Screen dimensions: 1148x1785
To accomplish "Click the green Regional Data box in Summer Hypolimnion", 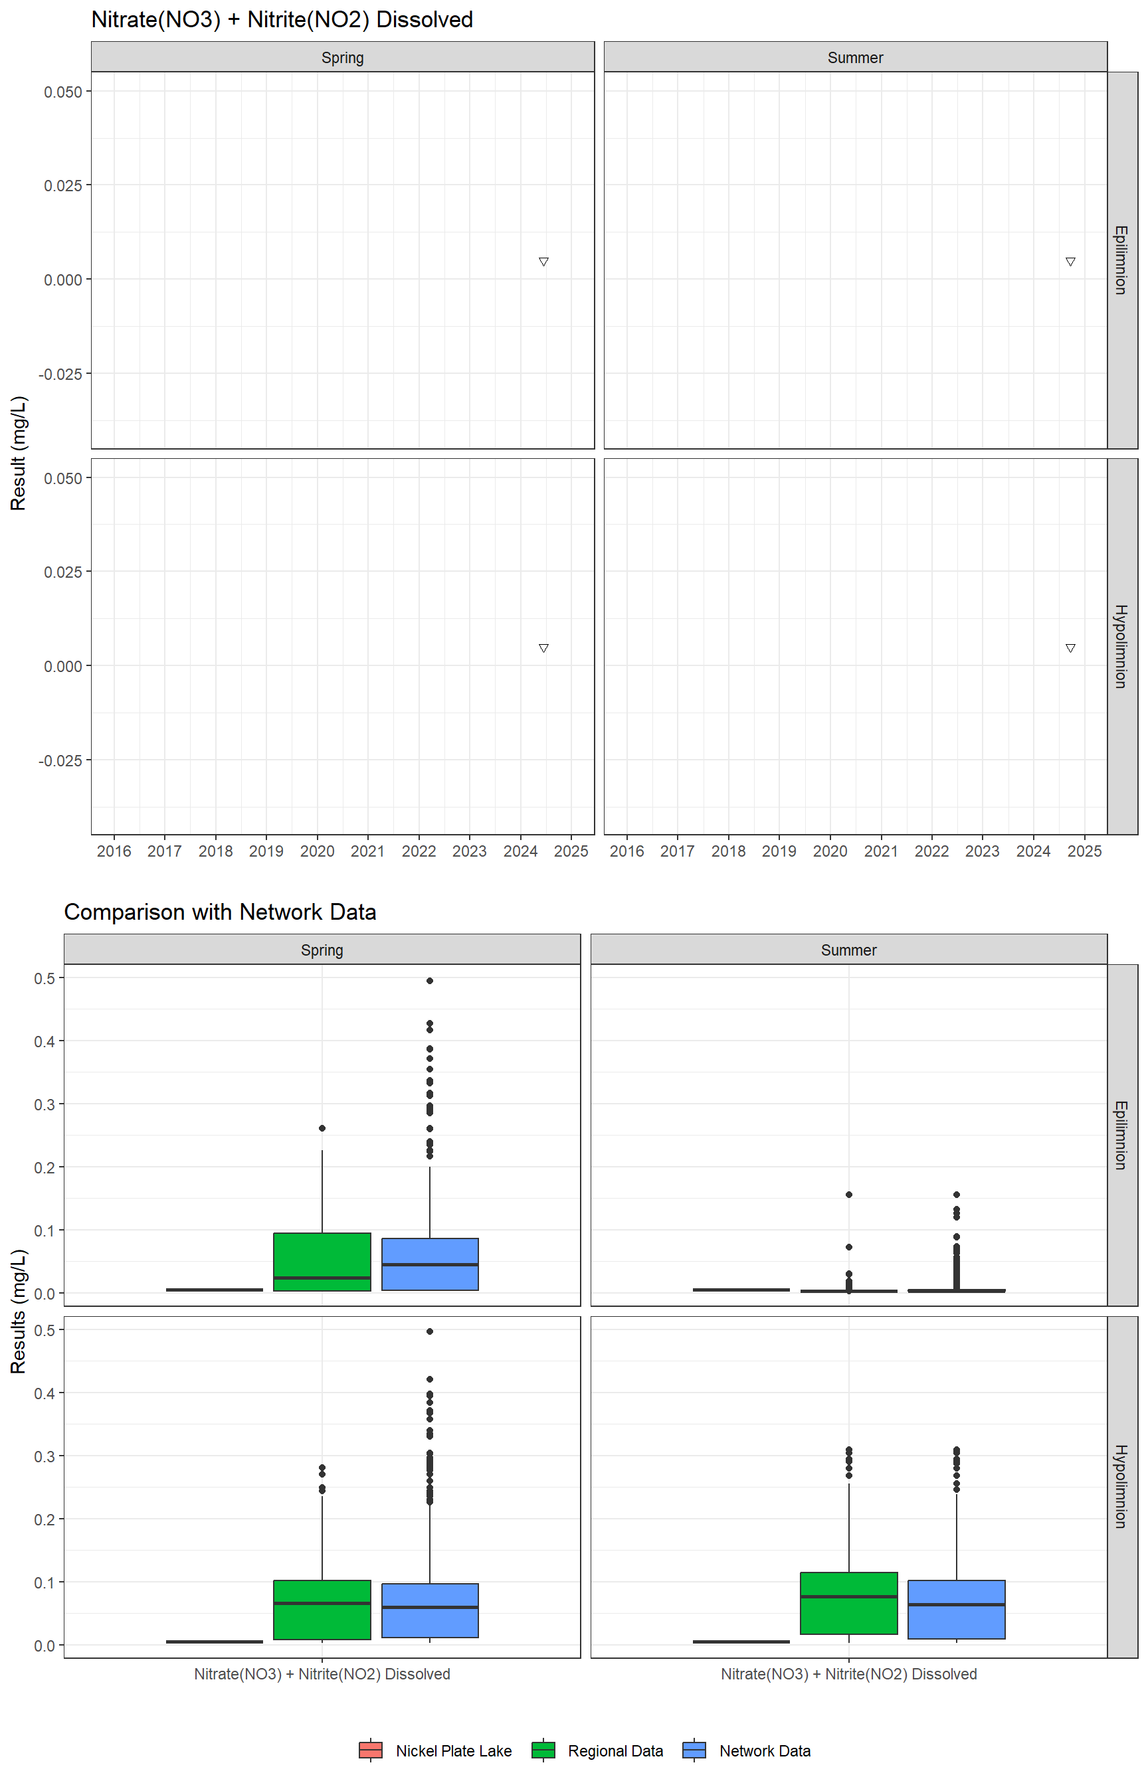I will (849, 1603).
